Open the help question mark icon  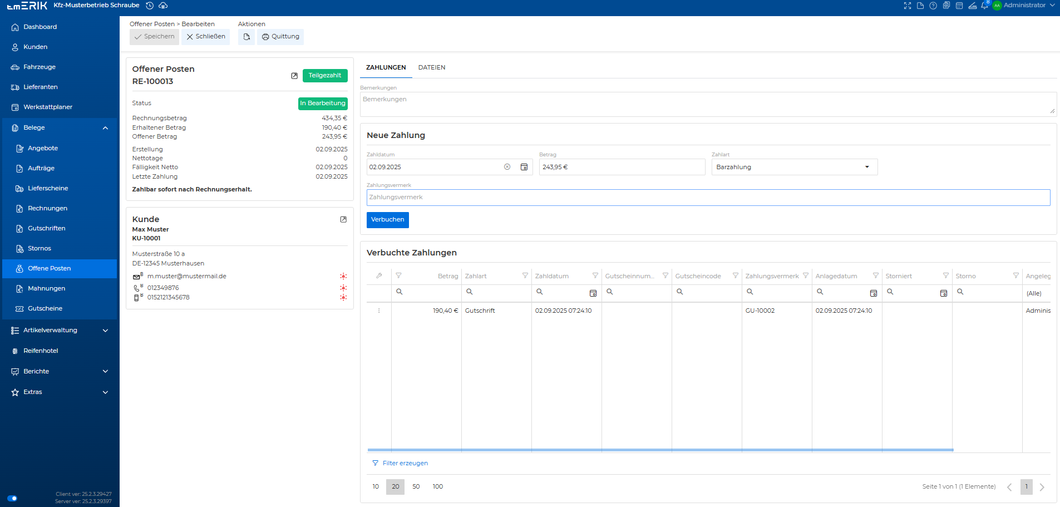[x=933, y=6]
